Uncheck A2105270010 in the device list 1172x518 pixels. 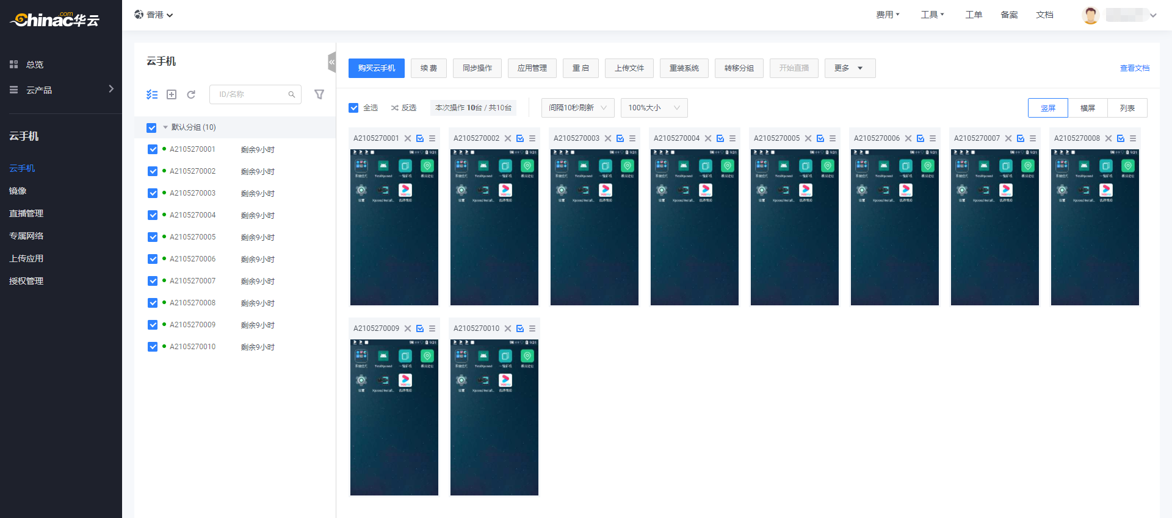153,347
